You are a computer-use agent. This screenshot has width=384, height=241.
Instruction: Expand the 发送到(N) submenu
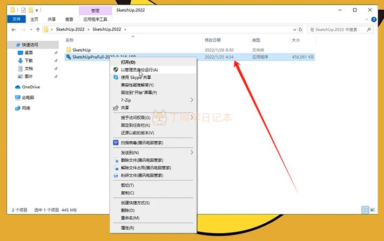[153, 153]
